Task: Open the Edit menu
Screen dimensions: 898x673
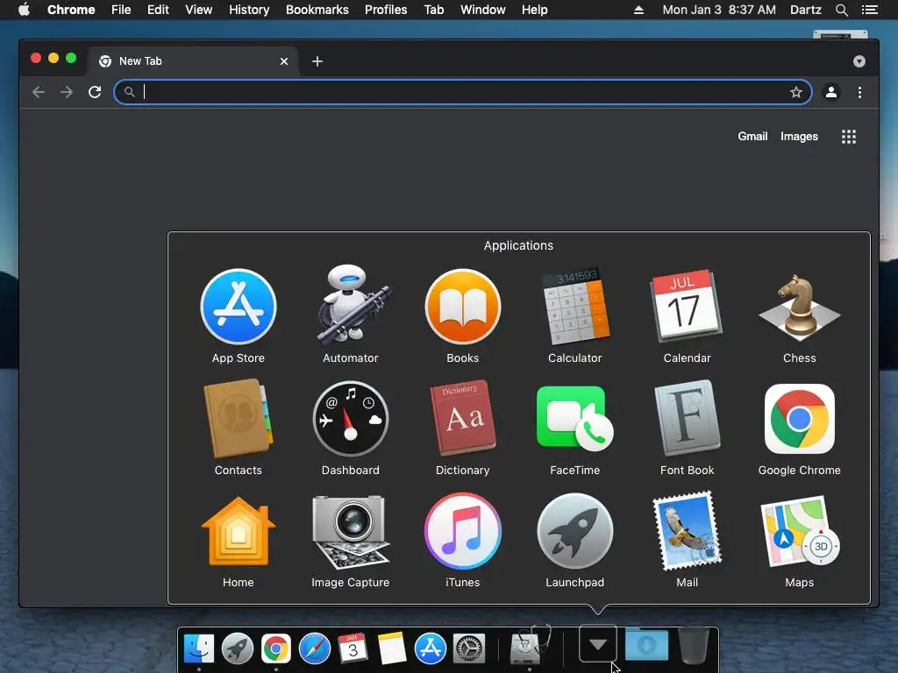Action: tap(158, 10)
